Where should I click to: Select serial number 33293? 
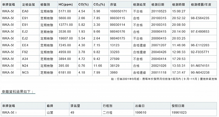coord(115,52)
